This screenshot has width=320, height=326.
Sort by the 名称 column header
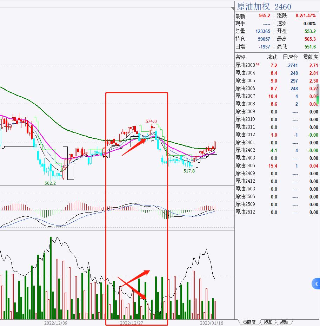point(240,57)
